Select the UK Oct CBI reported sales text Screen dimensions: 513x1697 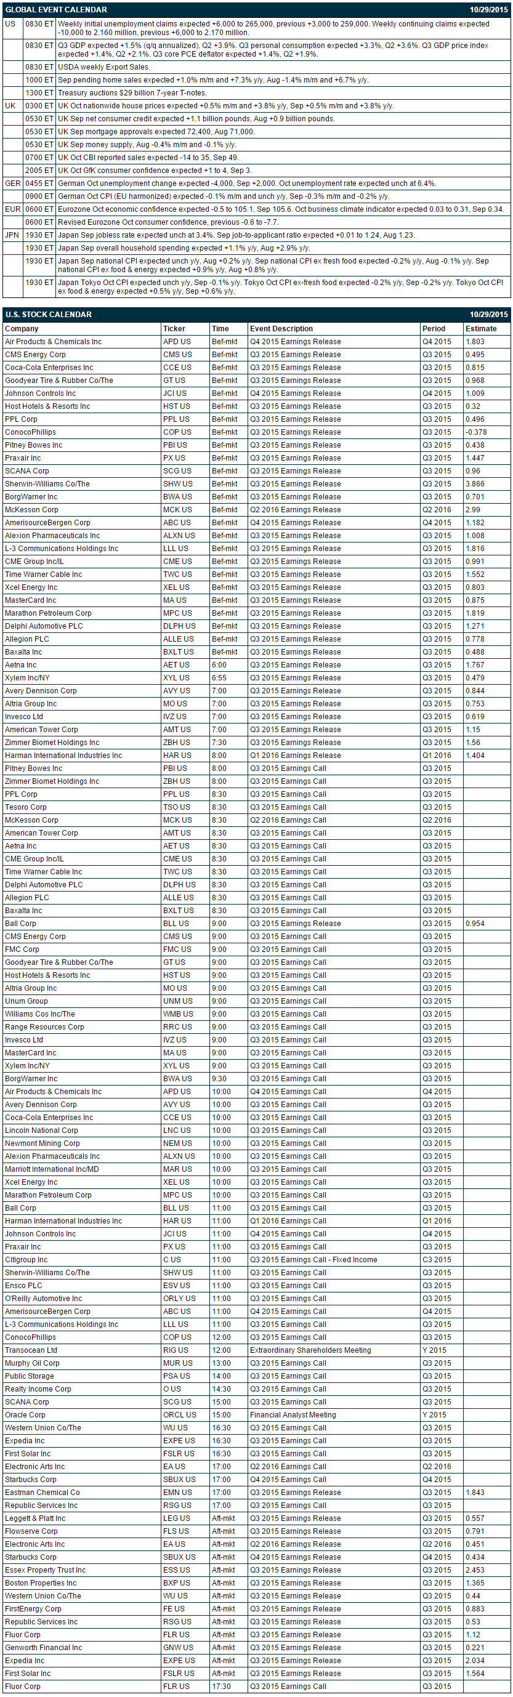click(x=148, y=158)
